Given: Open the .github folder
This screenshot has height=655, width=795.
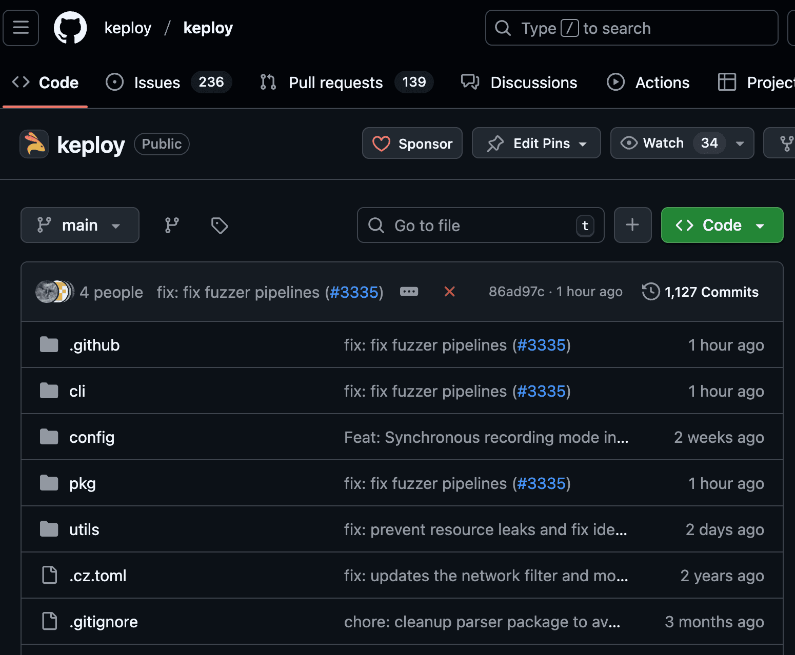Looking at the screenshot, I should pos(94,345).
